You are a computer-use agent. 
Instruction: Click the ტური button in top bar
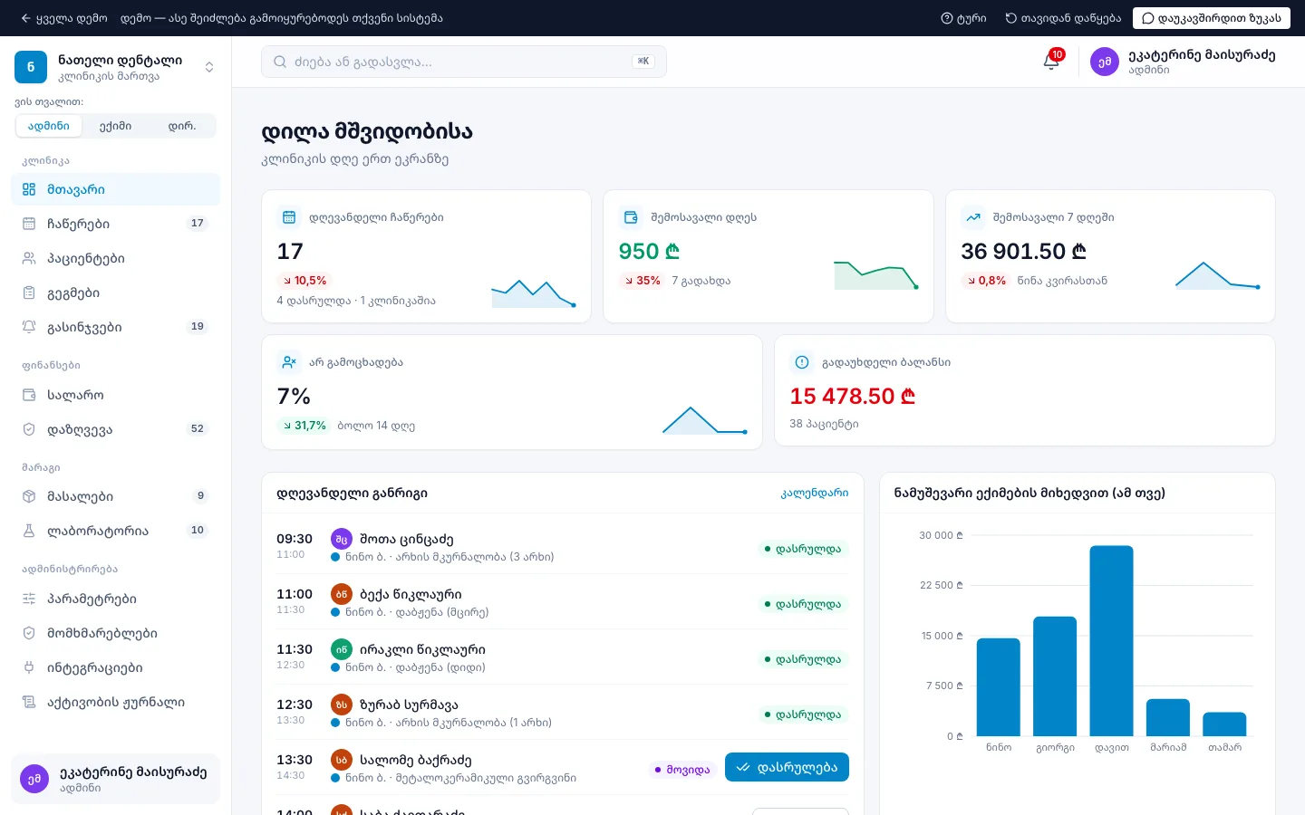[x=964, y=18]
